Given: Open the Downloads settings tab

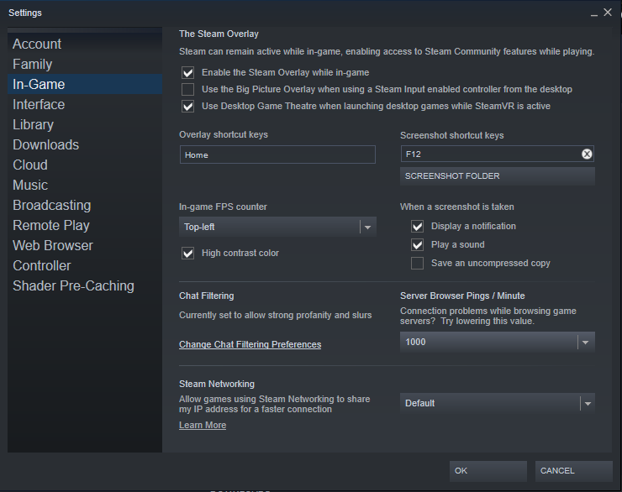Looking at the screenshot, I should point(46,144).
